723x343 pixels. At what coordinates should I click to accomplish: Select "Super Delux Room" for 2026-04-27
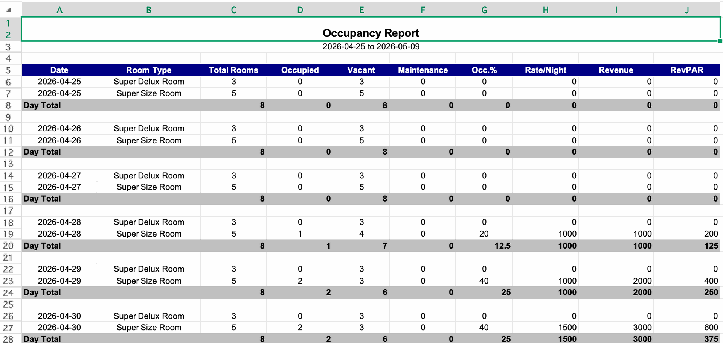(149, 176)
